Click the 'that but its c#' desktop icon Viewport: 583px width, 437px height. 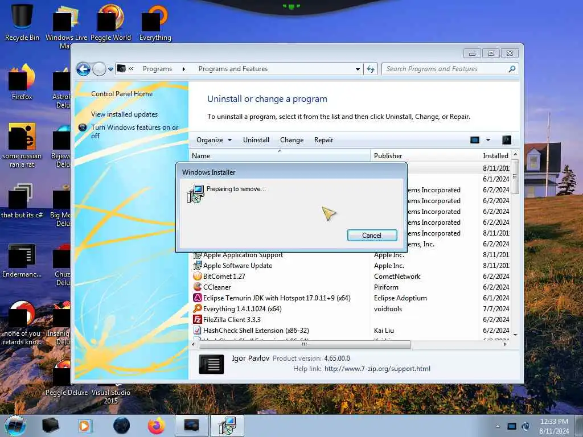pyautogui.click(x=22, y=201)
